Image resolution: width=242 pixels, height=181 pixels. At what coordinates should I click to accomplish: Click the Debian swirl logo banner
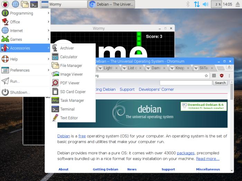142,113
